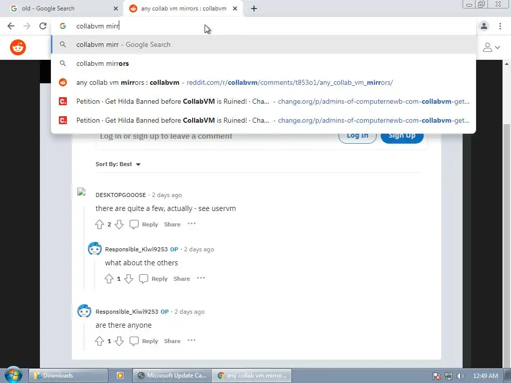The width and height of the screenshot is (511, 383).
Task: Choose the 'collabvm mirrors' search suggestion
Action: (x=263, y=63)
